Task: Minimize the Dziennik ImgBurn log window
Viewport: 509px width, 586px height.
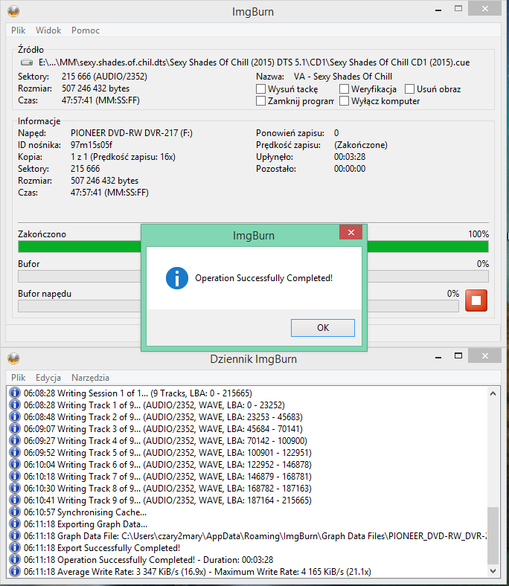Action: (438, 356)
